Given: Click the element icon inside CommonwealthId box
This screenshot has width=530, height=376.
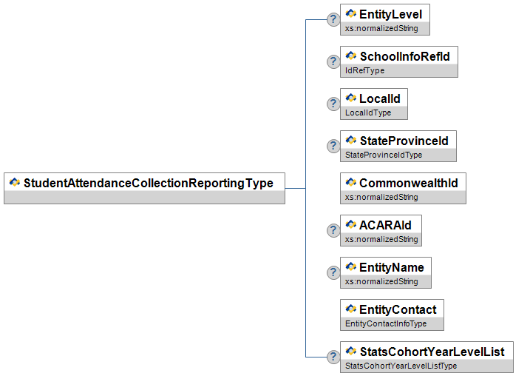Looking at the screenshot, I should pyautogui.click(x=350, y=183).
